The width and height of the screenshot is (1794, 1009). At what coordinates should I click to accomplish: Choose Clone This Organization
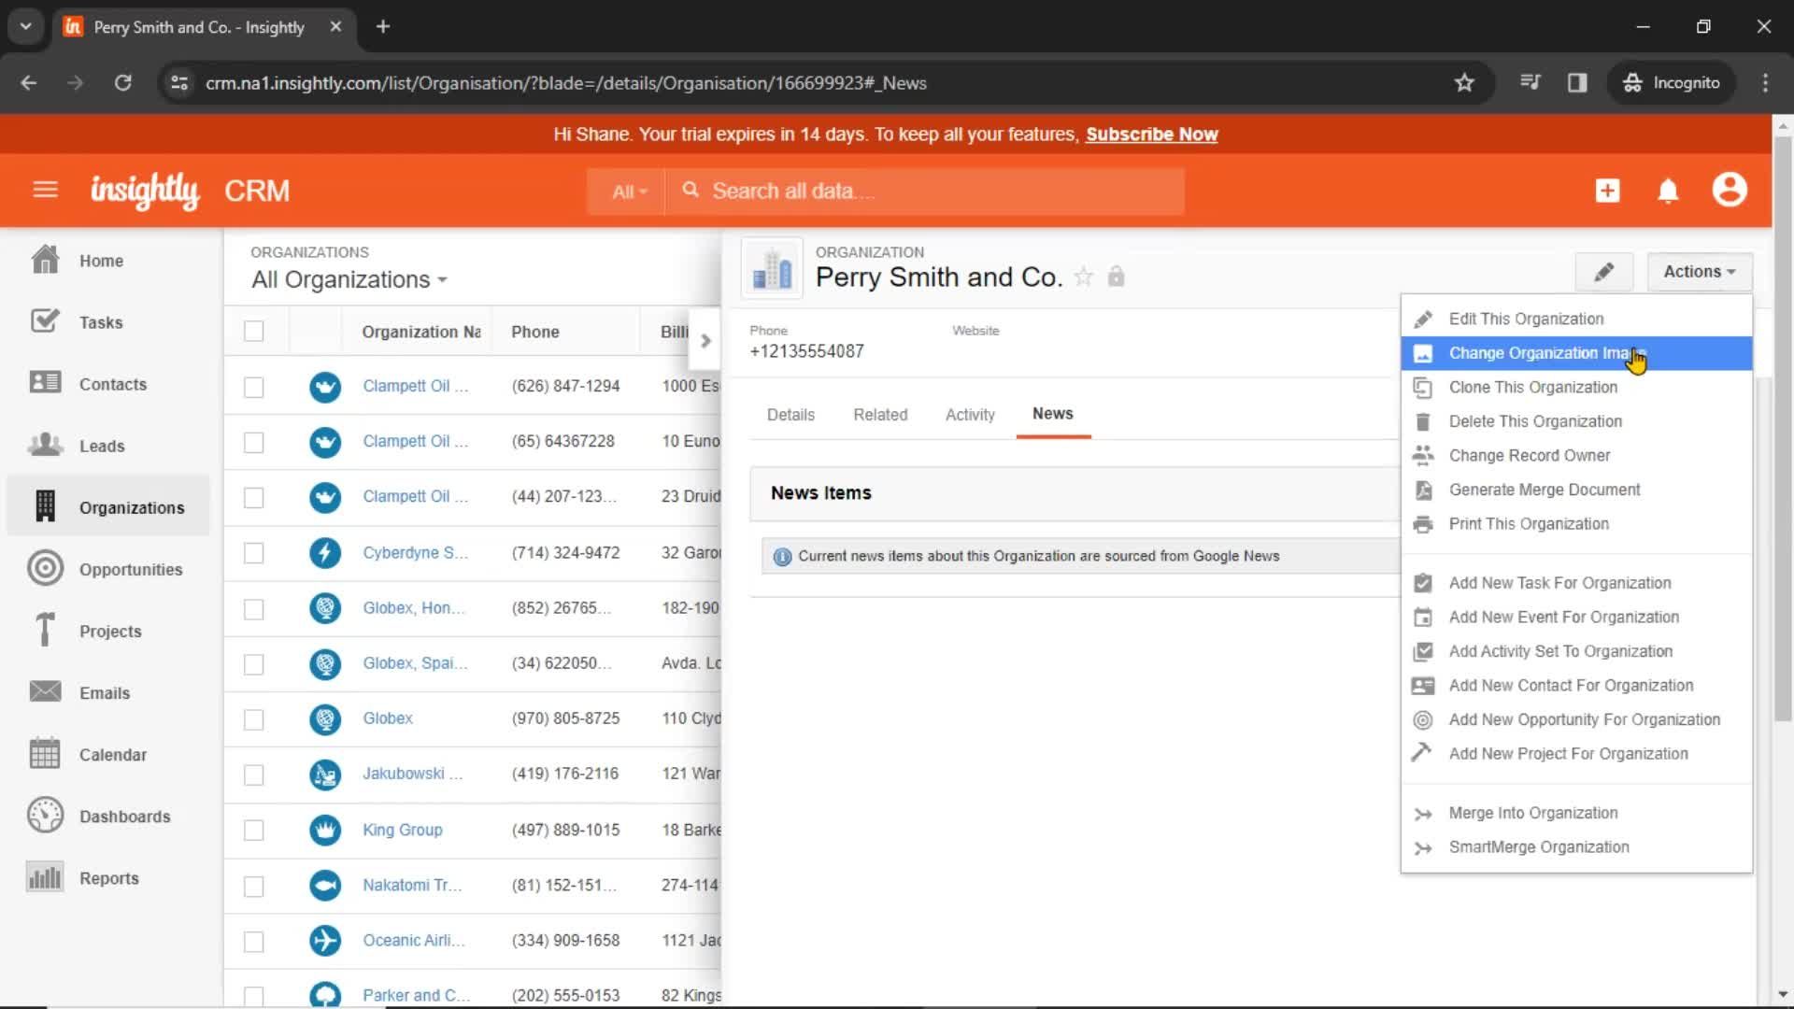[x=1576, y=388]
